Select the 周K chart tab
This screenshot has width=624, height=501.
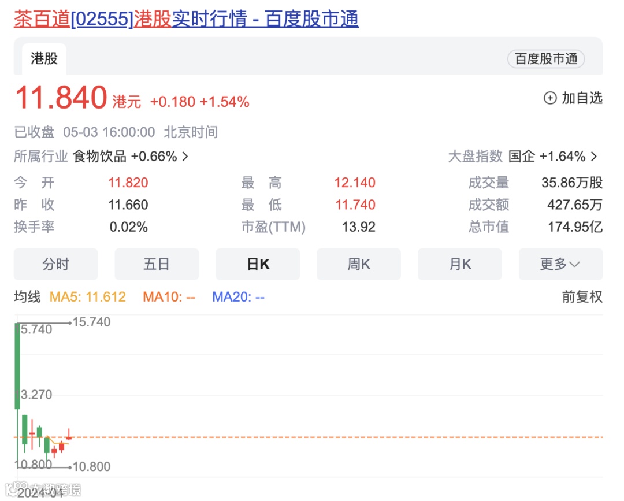click(359, 264)
